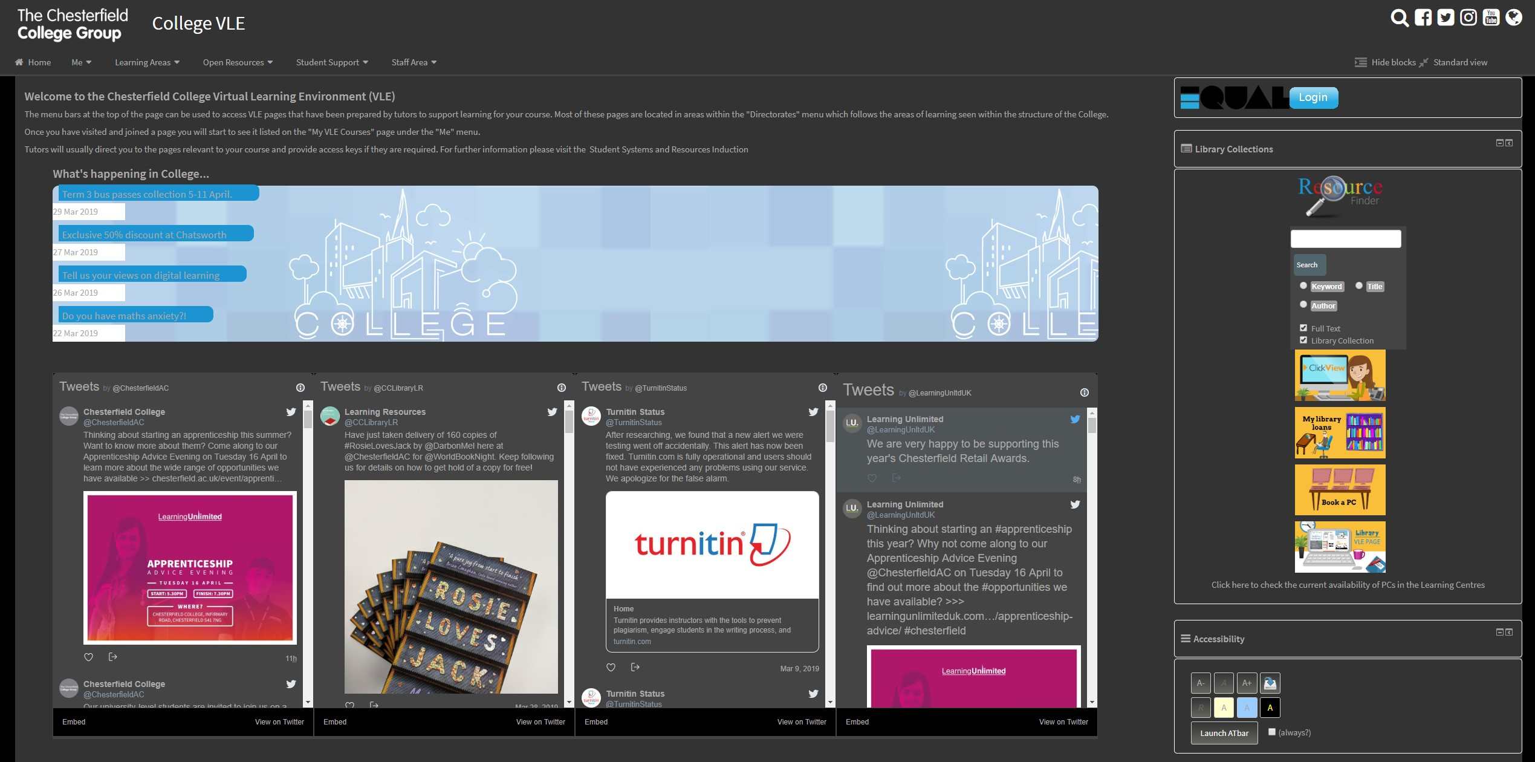Click the EQUAL Login button

(1313, 97)
